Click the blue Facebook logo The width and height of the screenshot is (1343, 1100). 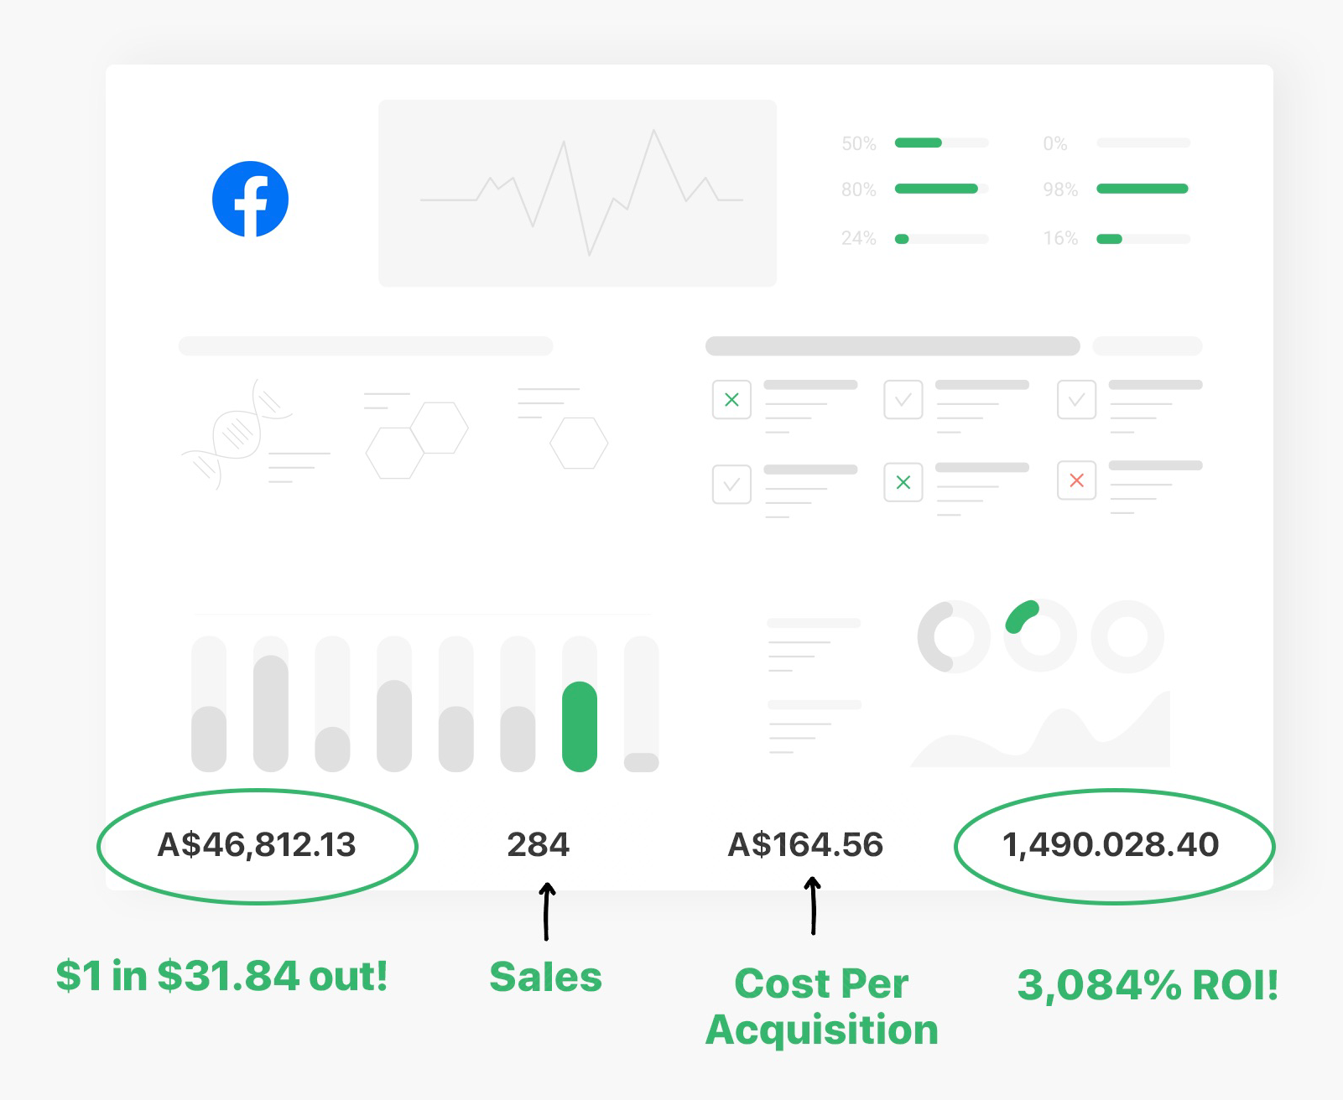250,199
